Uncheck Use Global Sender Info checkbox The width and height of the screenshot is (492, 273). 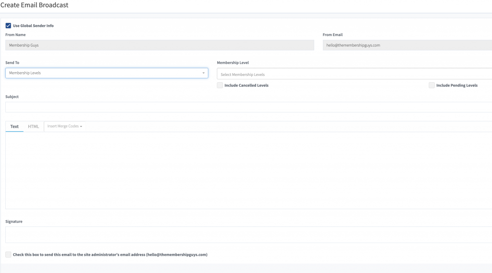click(x=8, y=26)
